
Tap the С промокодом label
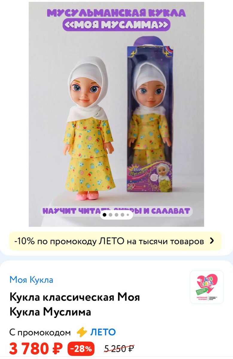coord(40,332)
